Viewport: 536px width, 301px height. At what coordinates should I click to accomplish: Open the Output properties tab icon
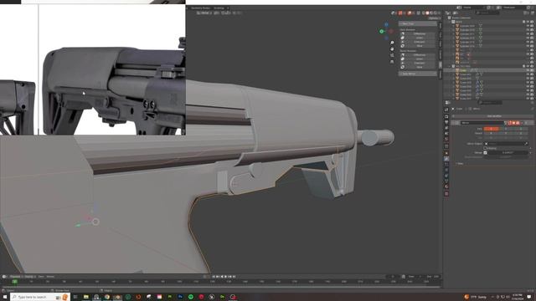click(x=446, y=122)
